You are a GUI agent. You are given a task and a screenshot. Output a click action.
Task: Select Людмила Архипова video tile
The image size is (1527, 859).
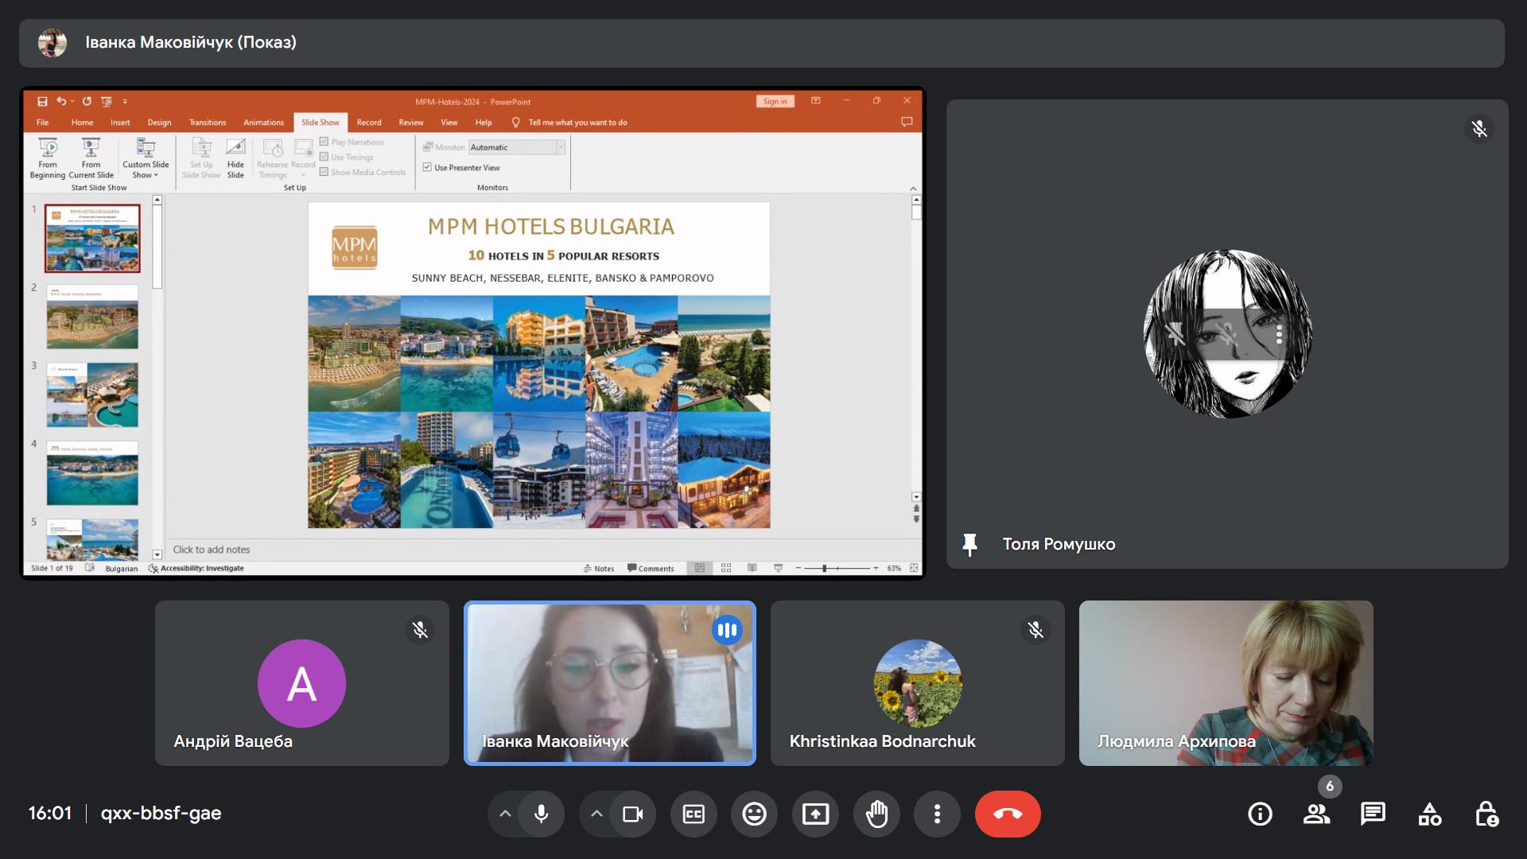point(1226,682)
